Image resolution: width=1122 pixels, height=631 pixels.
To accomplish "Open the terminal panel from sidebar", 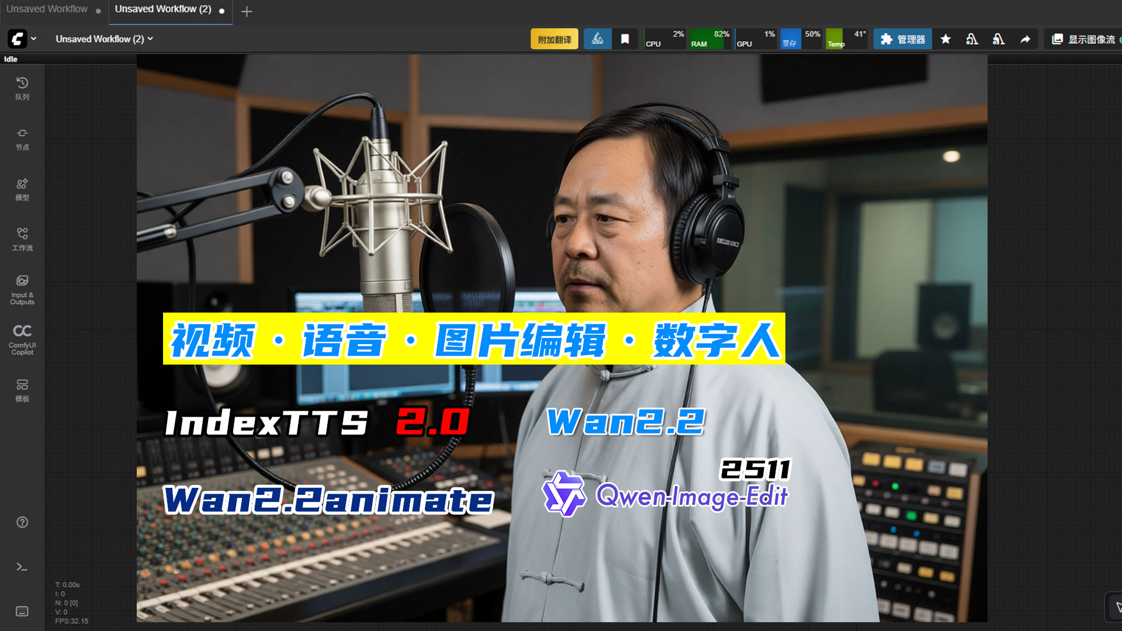I will click(x=22, y=566).
